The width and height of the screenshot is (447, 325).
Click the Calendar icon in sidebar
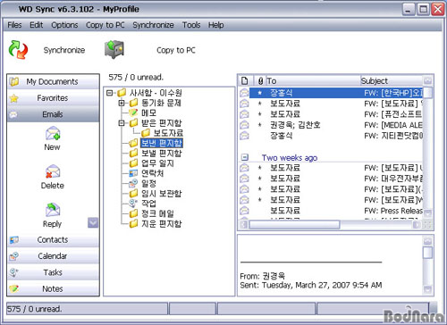pos(14,256)
